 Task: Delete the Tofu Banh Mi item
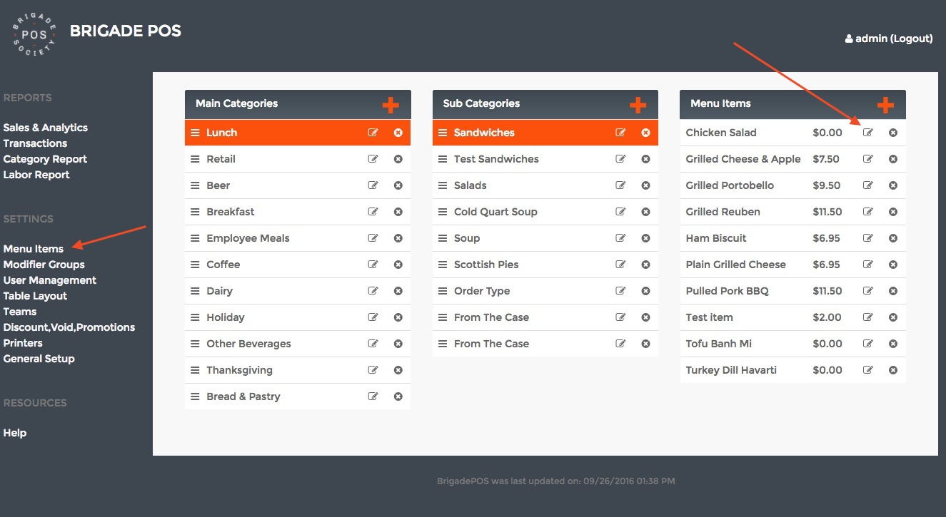(893, 344)
